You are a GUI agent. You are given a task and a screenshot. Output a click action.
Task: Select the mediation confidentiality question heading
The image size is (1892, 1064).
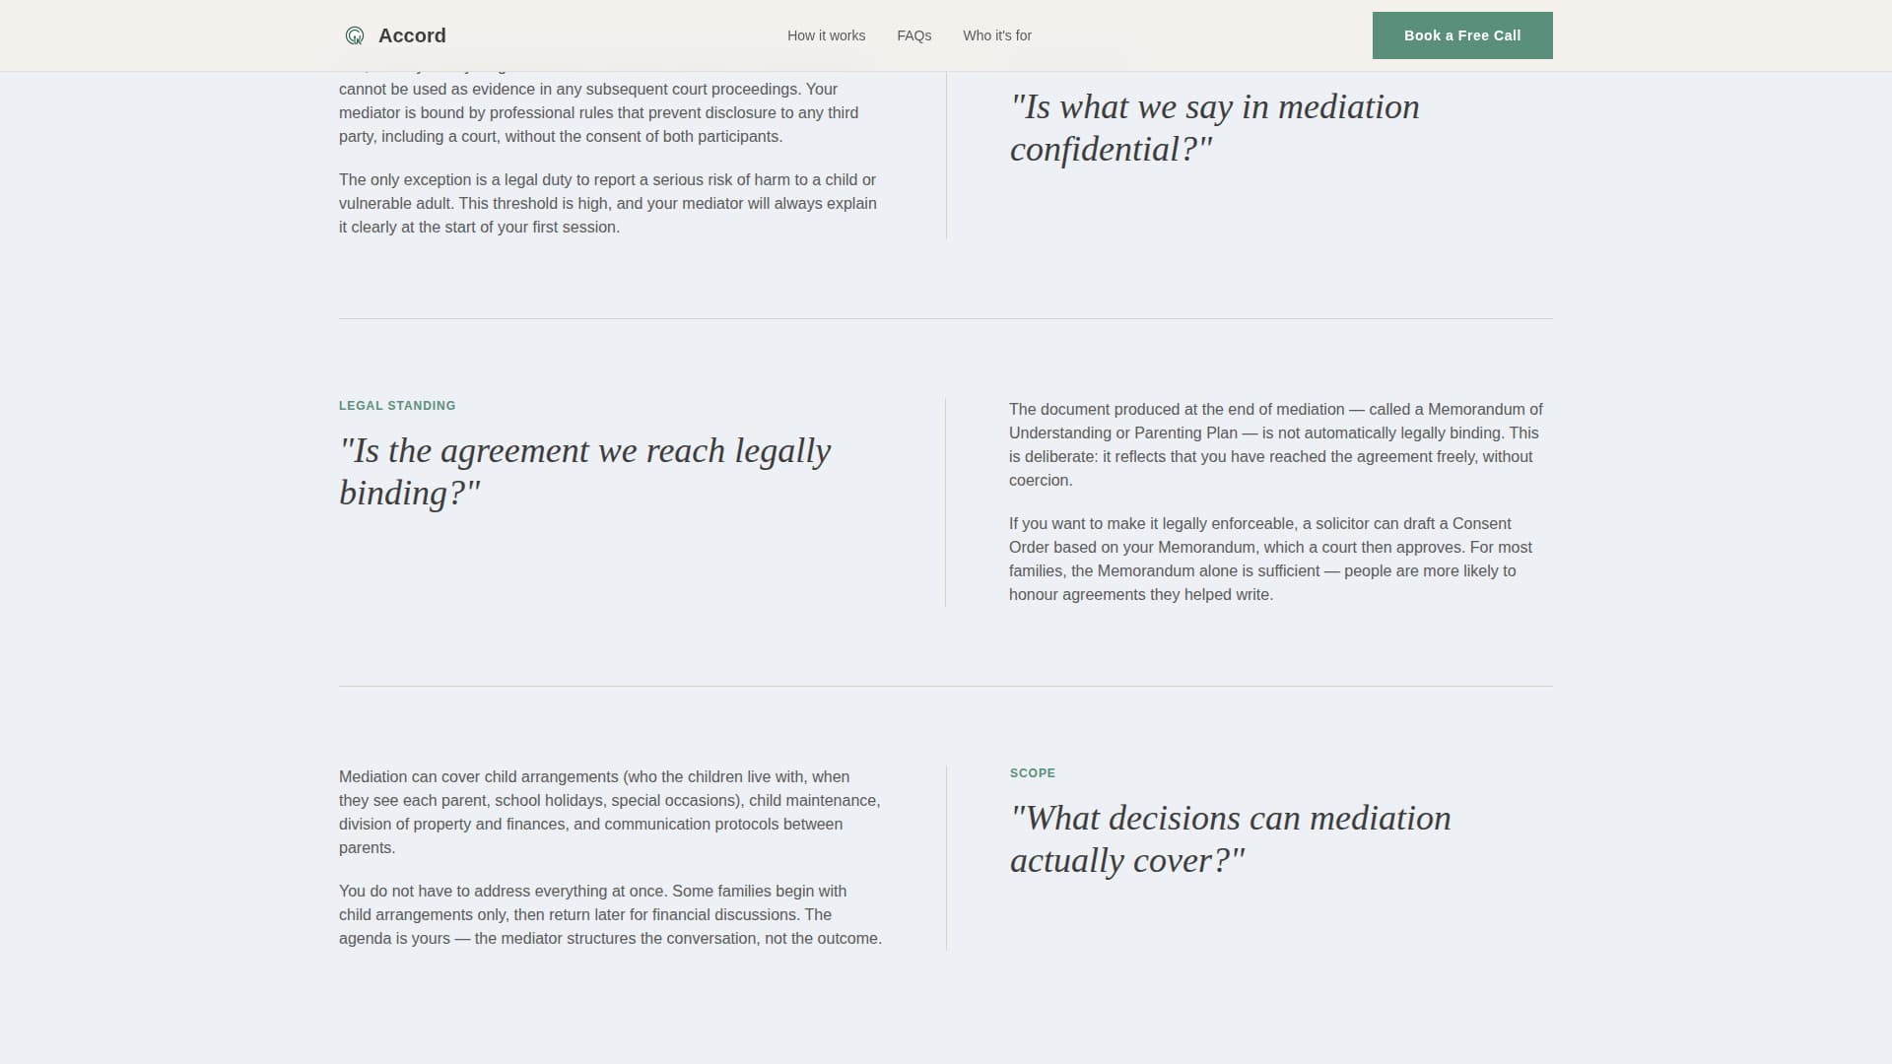pos(1215,128)
